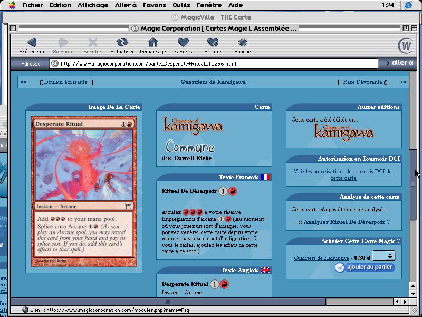The image size is (422, 317).
Task: Click the horizontal scrollbar thumb
Action: point(168,301)
